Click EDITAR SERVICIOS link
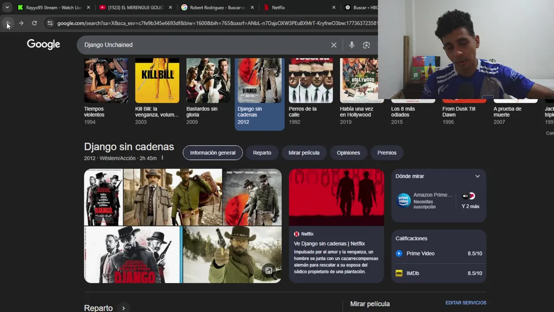Image resolution: width=554 pixels, height=312 pixels. click(x=466, y=303)
